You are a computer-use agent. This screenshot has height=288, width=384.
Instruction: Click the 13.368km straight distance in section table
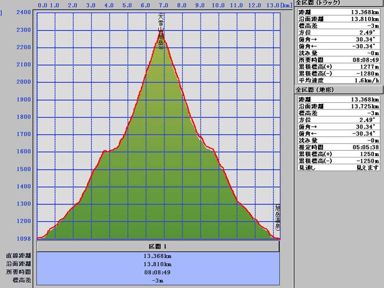click(158, 256)
